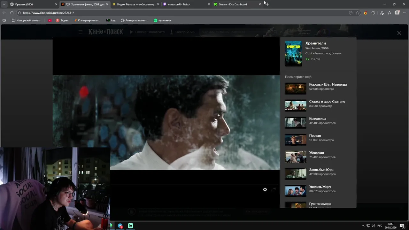
Task: Close the Twitch tab
Action: (x=209, y=4)
